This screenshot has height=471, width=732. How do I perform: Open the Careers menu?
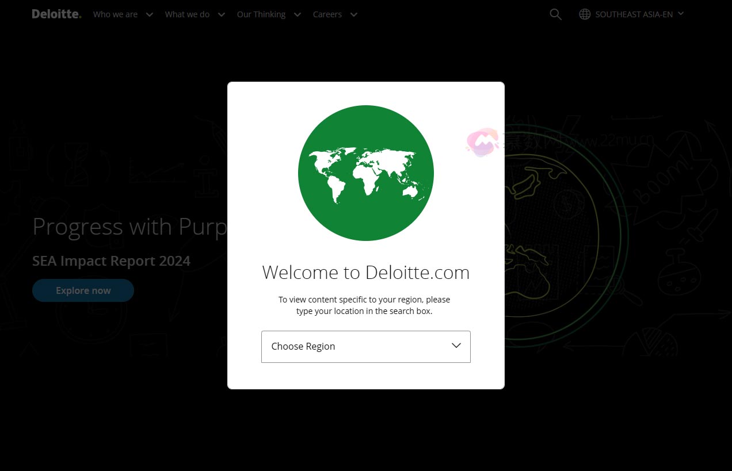(x=327, y=14)
